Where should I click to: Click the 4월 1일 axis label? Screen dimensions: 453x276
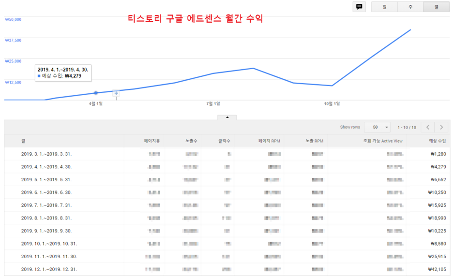96,103
